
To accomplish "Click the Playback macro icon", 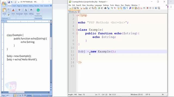I will tap(153, 8).
